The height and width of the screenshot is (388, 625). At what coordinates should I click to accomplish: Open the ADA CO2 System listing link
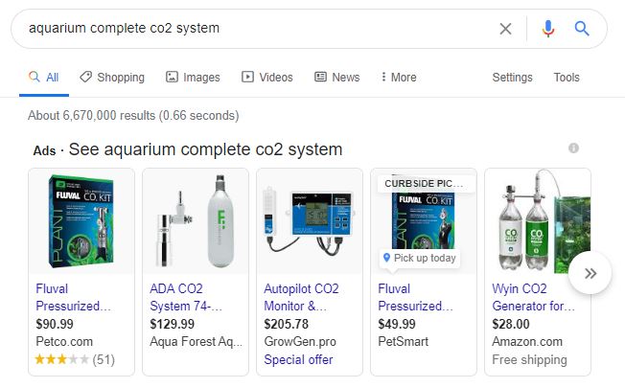click(x=187, y=296)
